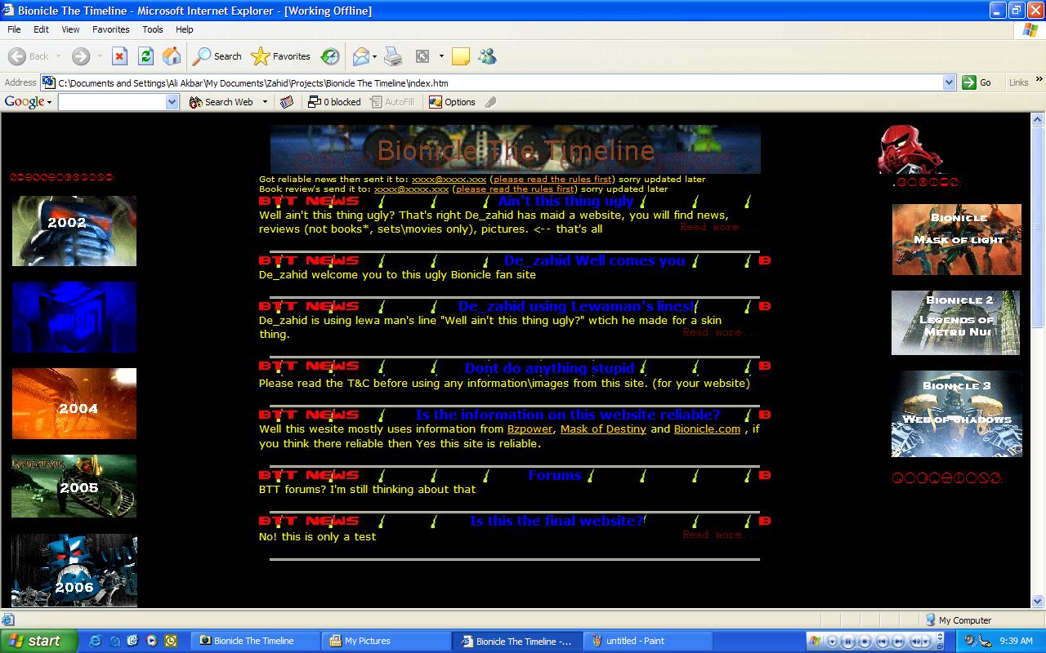Click Read more under "Is this the final website?"

tap(722, 535)
